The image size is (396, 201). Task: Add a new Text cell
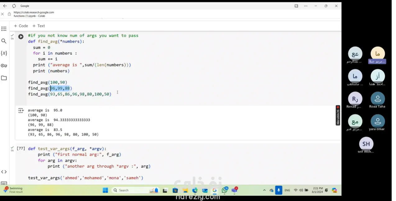pyautogui.click(x=39, y=26)
